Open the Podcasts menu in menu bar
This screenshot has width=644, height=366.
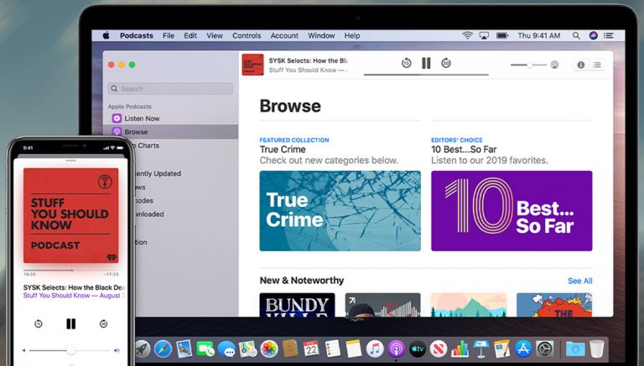(x=137, y=36)
